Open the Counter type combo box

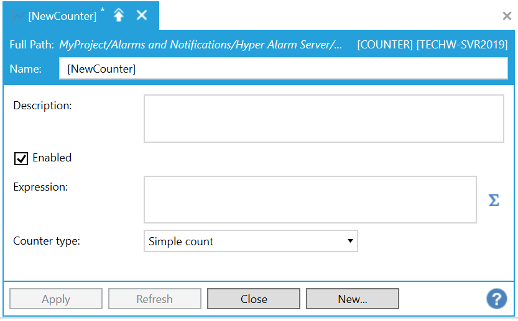(x=250, y=242)
